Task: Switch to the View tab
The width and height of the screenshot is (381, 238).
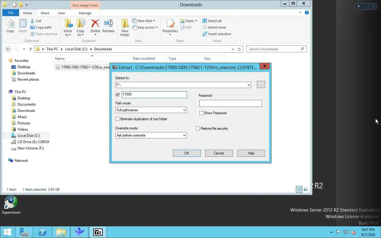Action: (x=61, y=13)
